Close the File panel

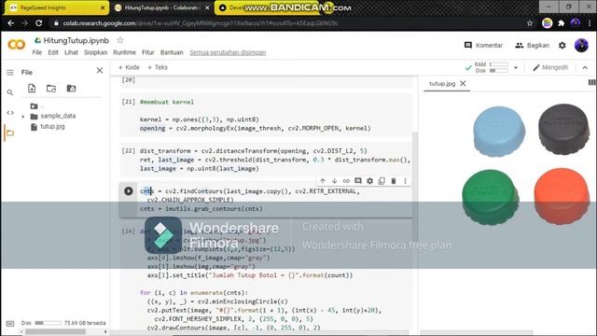(100, 71)
